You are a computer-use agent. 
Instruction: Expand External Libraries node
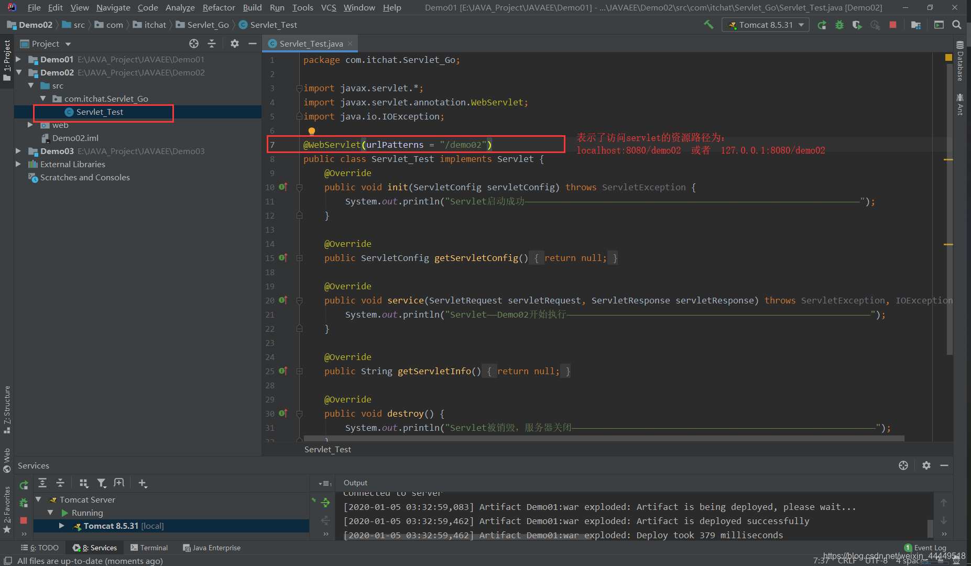(19, 164)
